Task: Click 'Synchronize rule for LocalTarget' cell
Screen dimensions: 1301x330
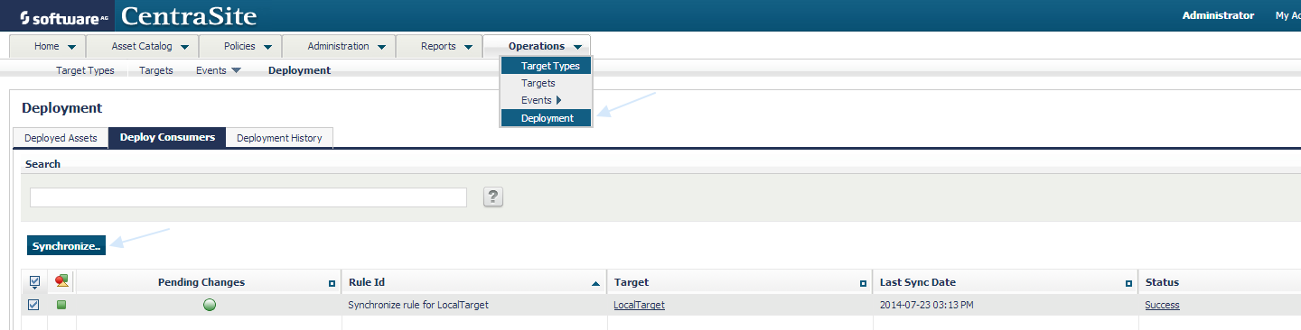Action: point(418,305)
